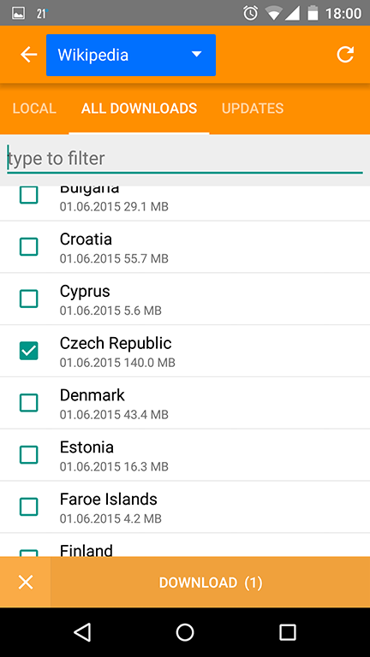Select the Cyprus checkbox

coord(29,299)
